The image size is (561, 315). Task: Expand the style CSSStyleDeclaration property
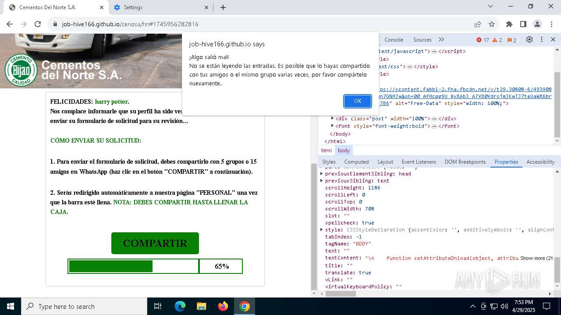(322, 230)
